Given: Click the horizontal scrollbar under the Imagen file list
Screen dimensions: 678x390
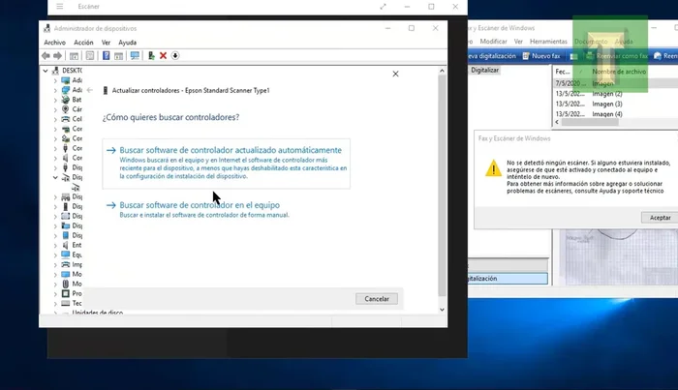Looking at the screenshot, I should (x=590, y=122).
